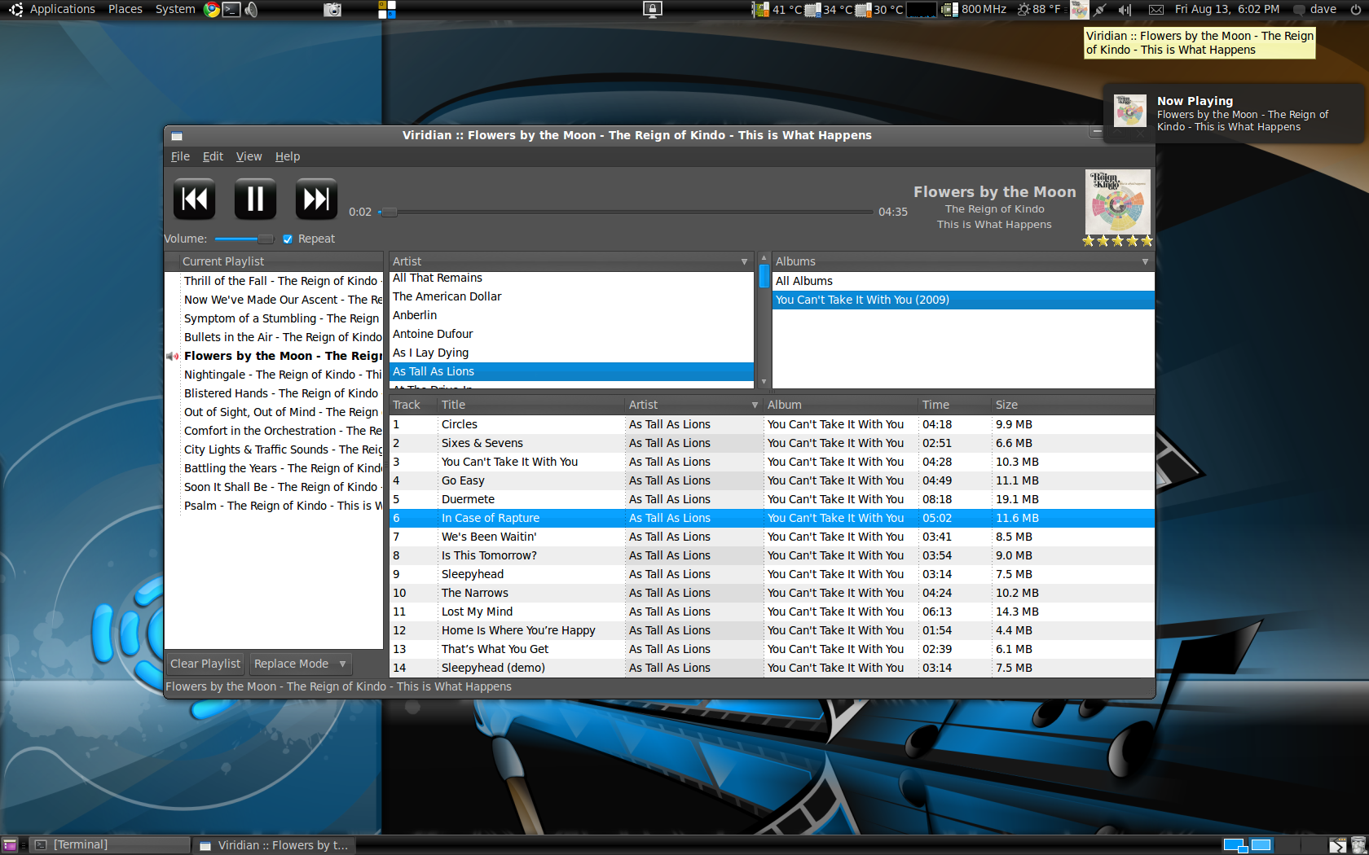1369x855 pixels.
Task: Select track Duermete
Action: 772,499
